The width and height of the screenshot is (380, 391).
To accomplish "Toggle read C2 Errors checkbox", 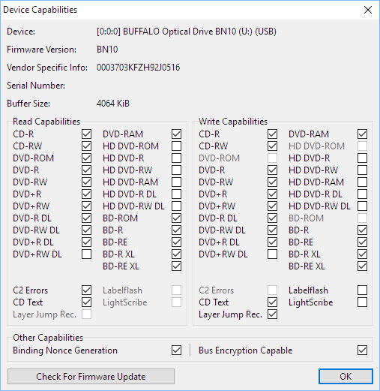I will (x=86, y=290).
